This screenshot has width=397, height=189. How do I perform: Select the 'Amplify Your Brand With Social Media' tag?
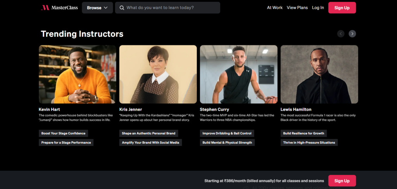pyautogui.click(x=150, y=143)
